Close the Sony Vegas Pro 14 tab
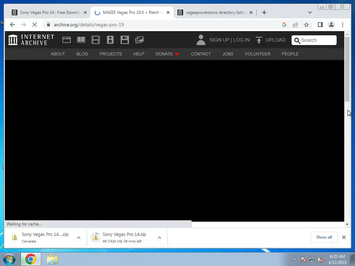The width and height of the screenshot is (355, 266). pos(85,12)
